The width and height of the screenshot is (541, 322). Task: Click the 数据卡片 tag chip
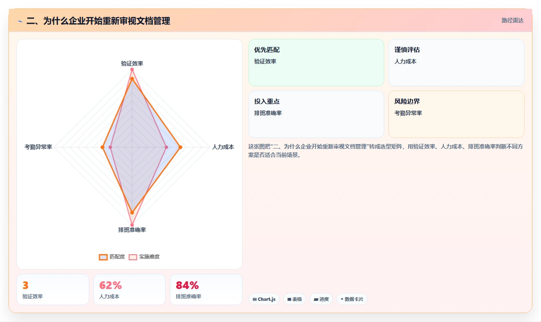pos(352,299)
